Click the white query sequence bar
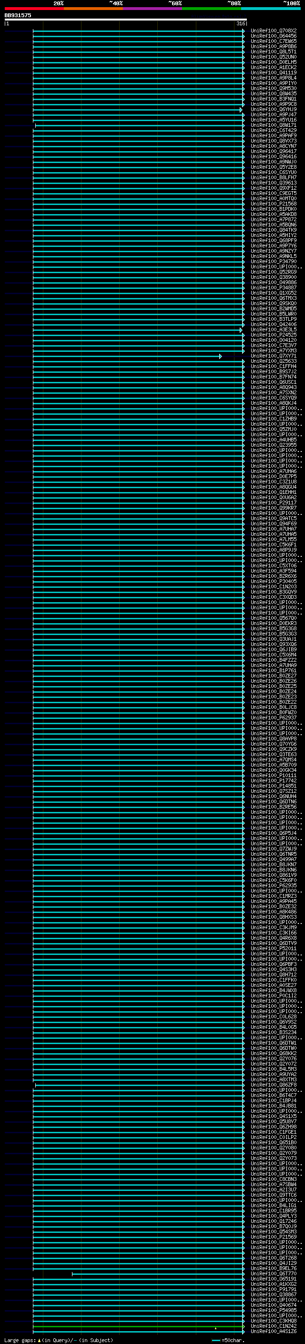The width and height of the screenshot is (305, 1344). (x=126, y=19)
